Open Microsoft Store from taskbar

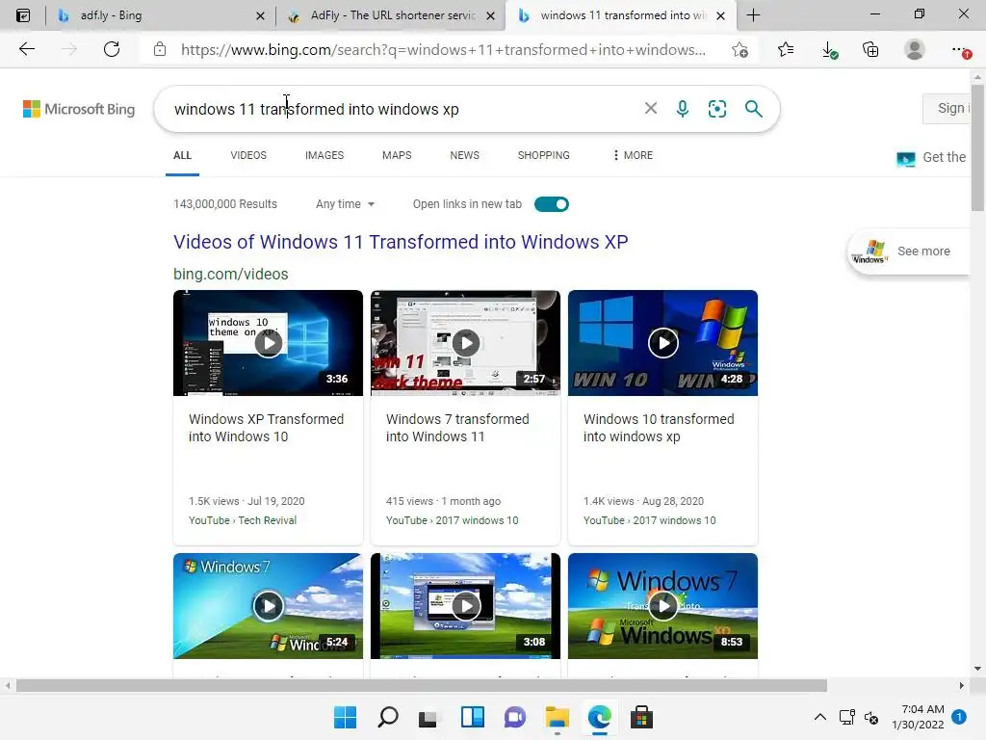641,717
